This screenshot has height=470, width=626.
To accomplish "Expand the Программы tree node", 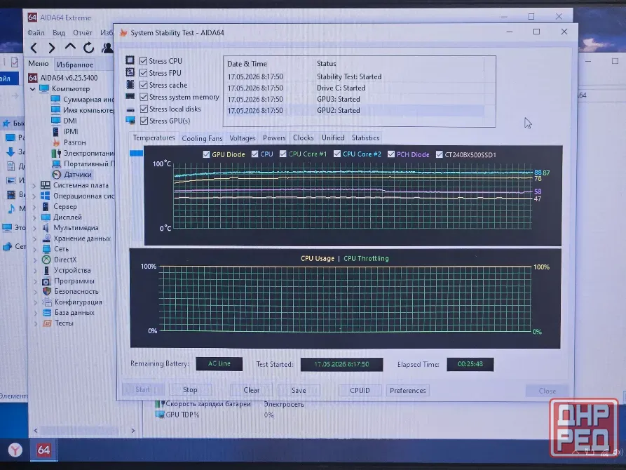I will [x=35, y=281].
